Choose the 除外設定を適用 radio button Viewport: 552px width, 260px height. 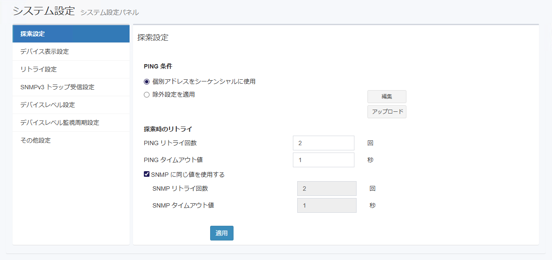(x=147, y=94)
